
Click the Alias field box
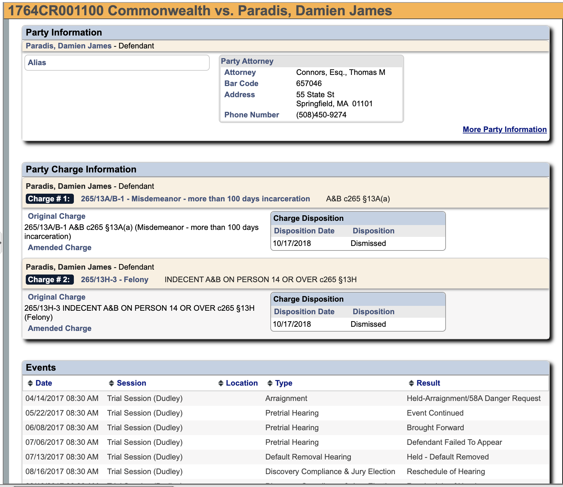coord(117,63)
